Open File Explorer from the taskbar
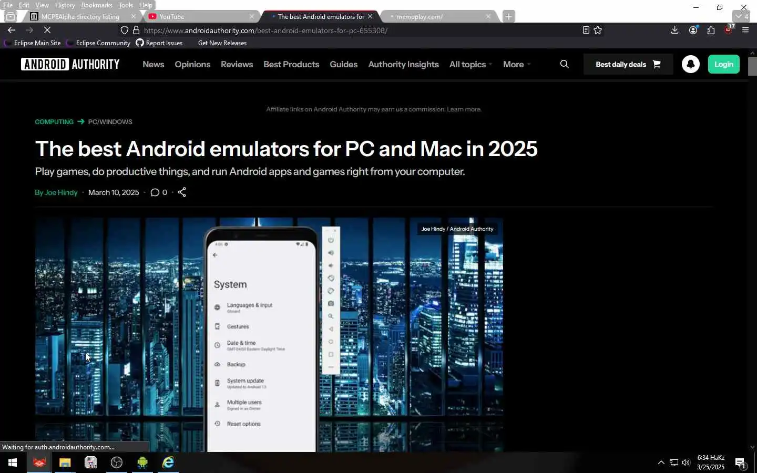Viewport: 757px width, 473px height. 65,462
